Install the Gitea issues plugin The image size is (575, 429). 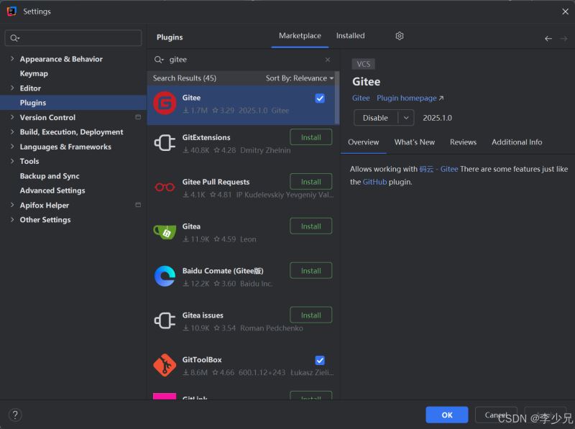coord(311,315)
